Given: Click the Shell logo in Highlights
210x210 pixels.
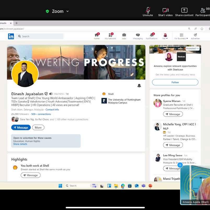Looking at the screenshot, I should [15, 167].
